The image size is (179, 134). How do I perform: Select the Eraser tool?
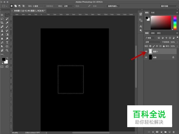2,35
